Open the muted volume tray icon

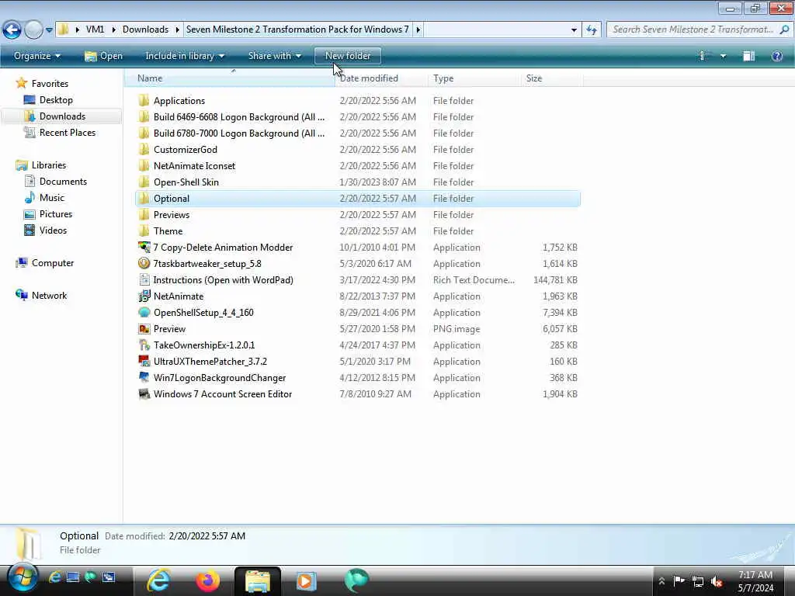tap(717, 581)
